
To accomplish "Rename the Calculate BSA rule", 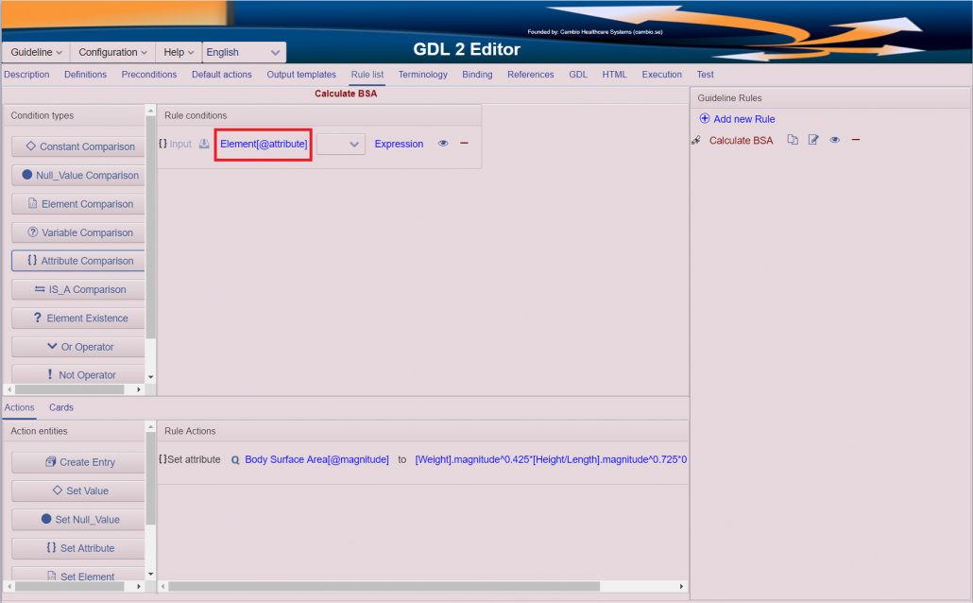I will coord(813,139).
